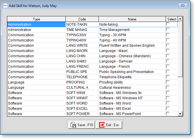Click the Cultural Awareness skill name

tap(115, 88)
